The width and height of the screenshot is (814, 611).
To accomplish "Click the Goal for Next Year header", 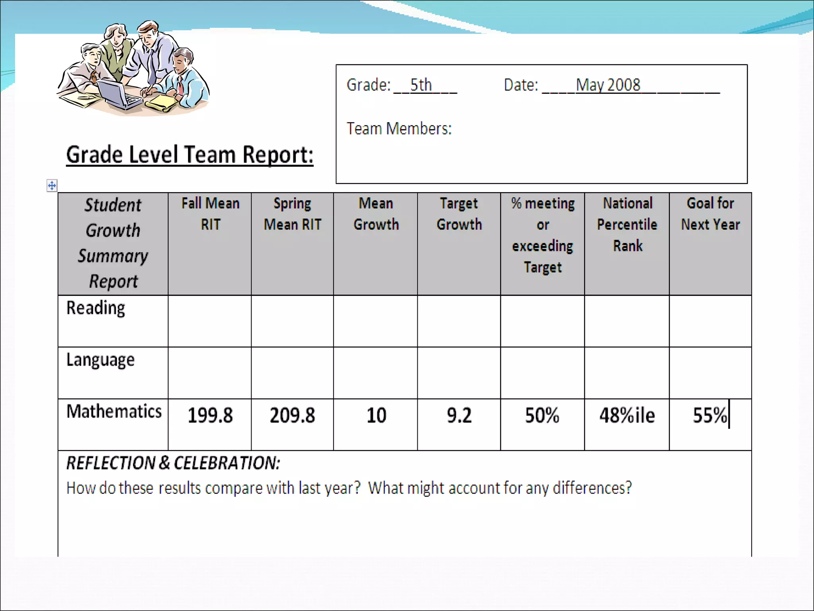I will coord(710,214).
